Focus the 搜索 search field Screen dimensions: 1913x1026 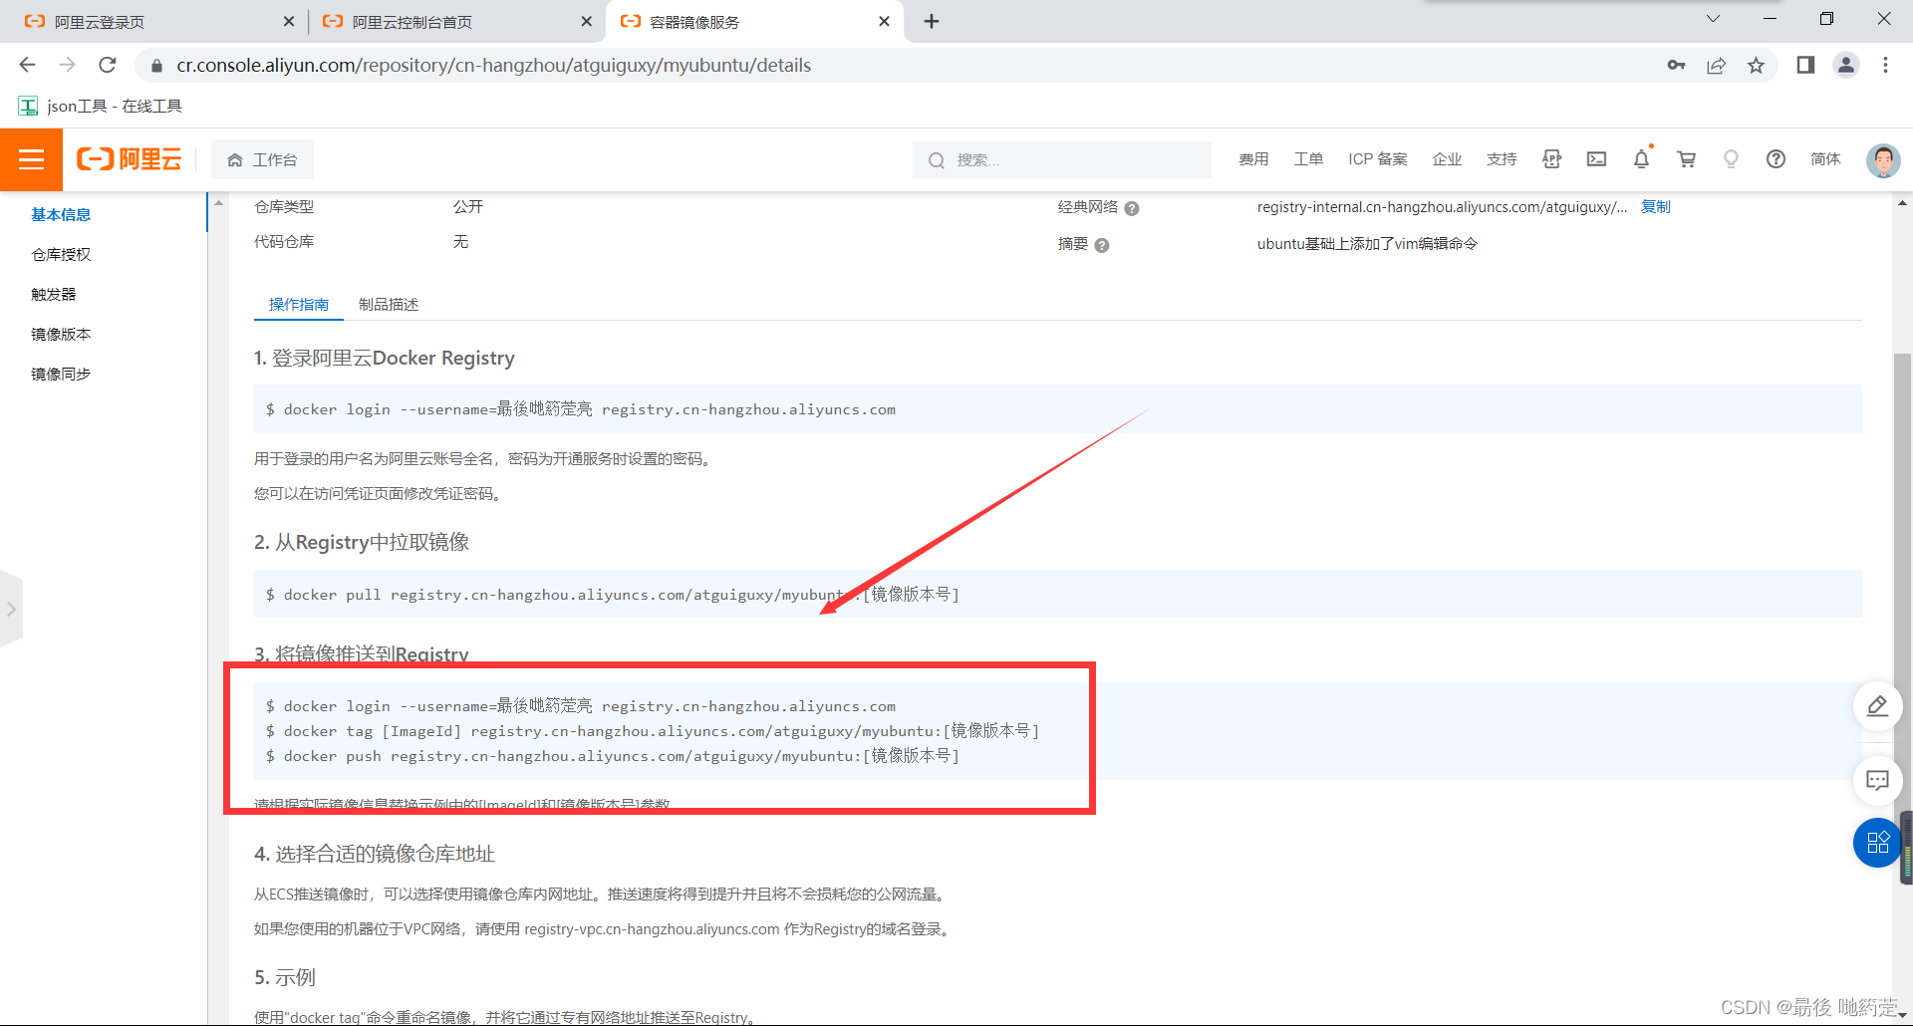tap(1062, 159)
